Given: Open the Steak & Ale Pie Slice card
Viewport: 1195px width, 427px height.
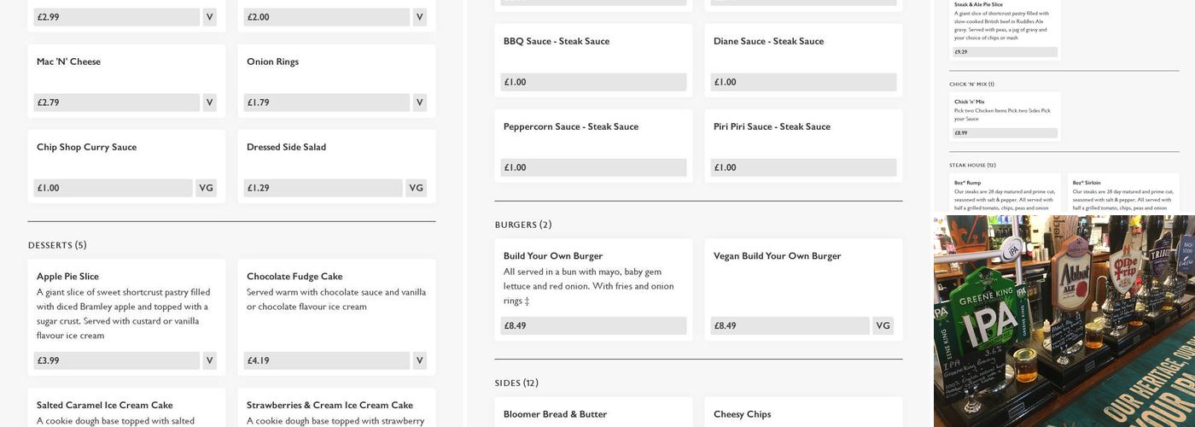Looking at the screenshot, I should tap(1004, 26).
